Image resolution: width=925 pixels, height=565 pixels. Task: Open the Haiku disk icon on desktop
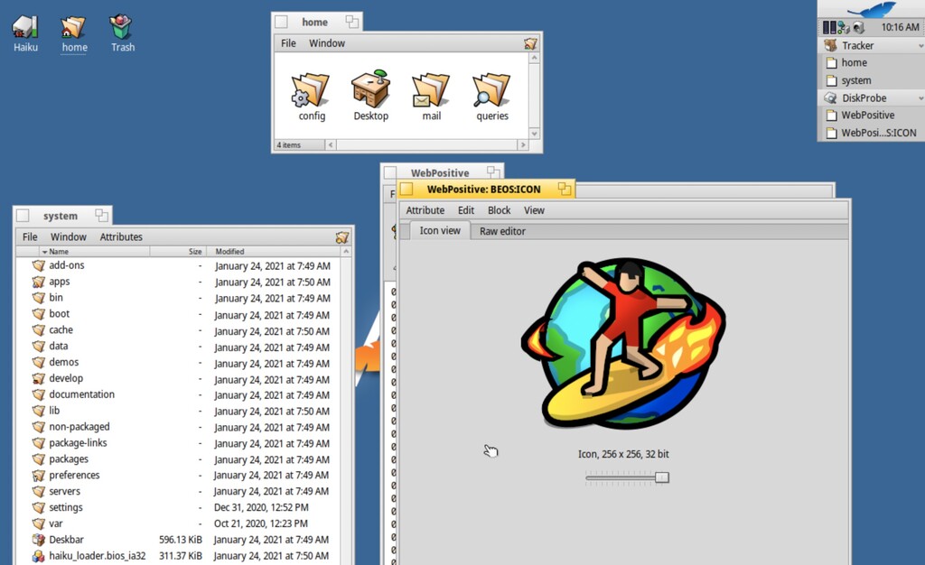pos(25,27)
